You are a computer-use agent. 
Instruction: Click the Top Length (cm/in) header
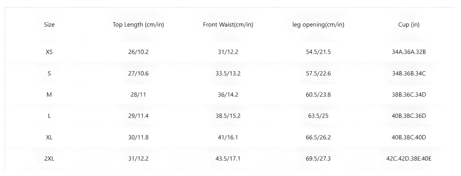tap(138, 25)
